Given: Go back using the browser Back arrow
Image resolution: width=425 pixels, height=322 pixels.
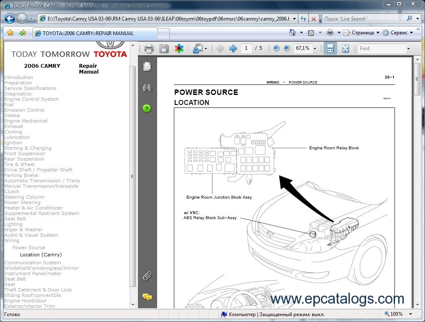Looking at the screenshot, I should 10,19.
